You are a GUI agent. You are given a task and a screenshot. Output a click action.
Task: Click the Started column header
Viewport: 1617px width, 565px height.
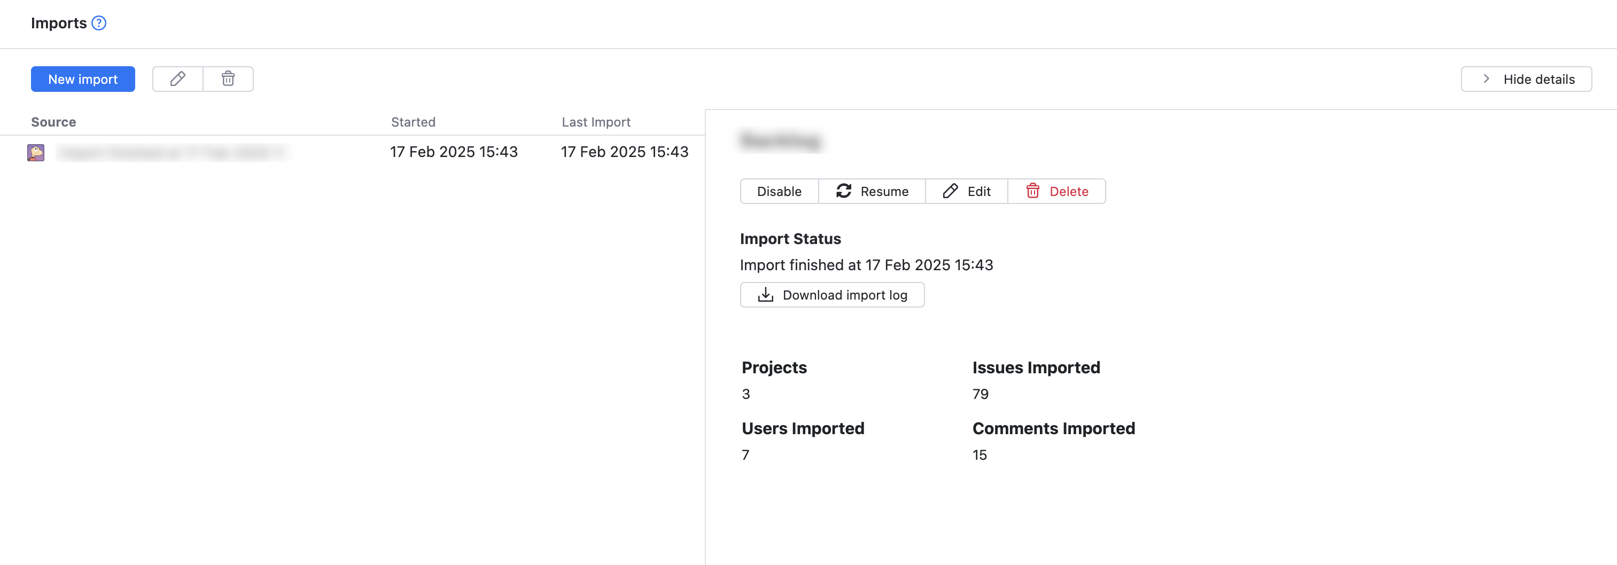click(413, 122)
